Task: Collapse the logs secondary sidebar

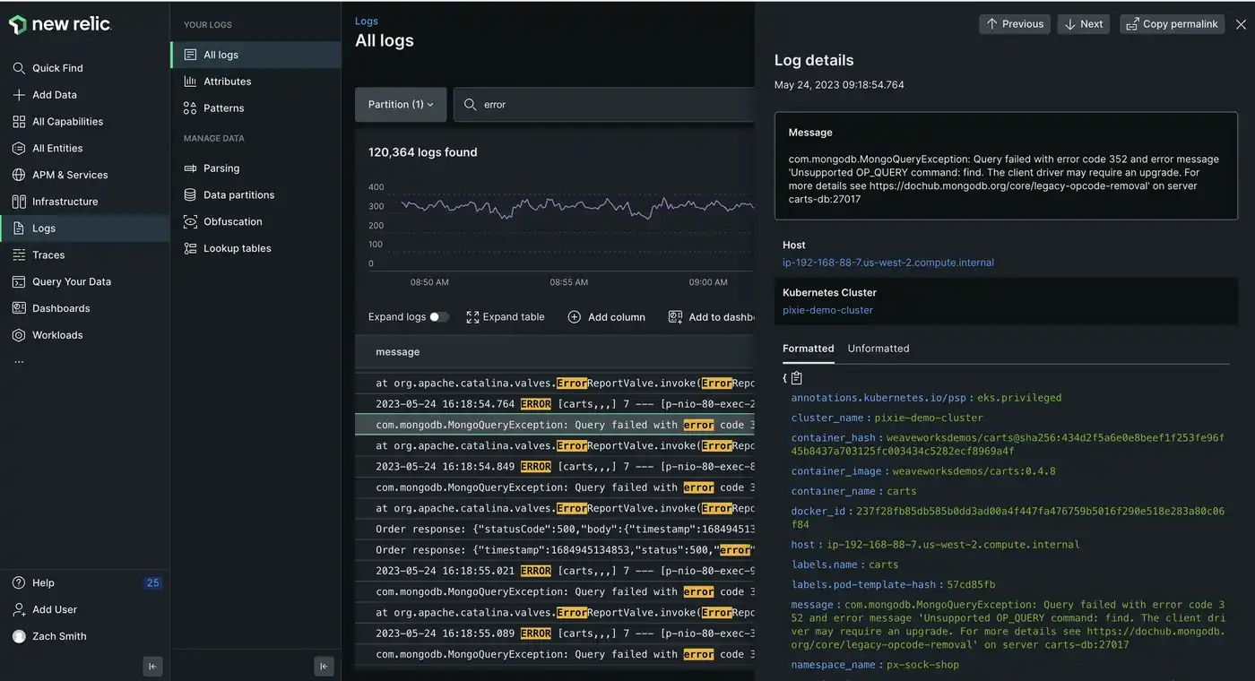Action: (325, 666)
